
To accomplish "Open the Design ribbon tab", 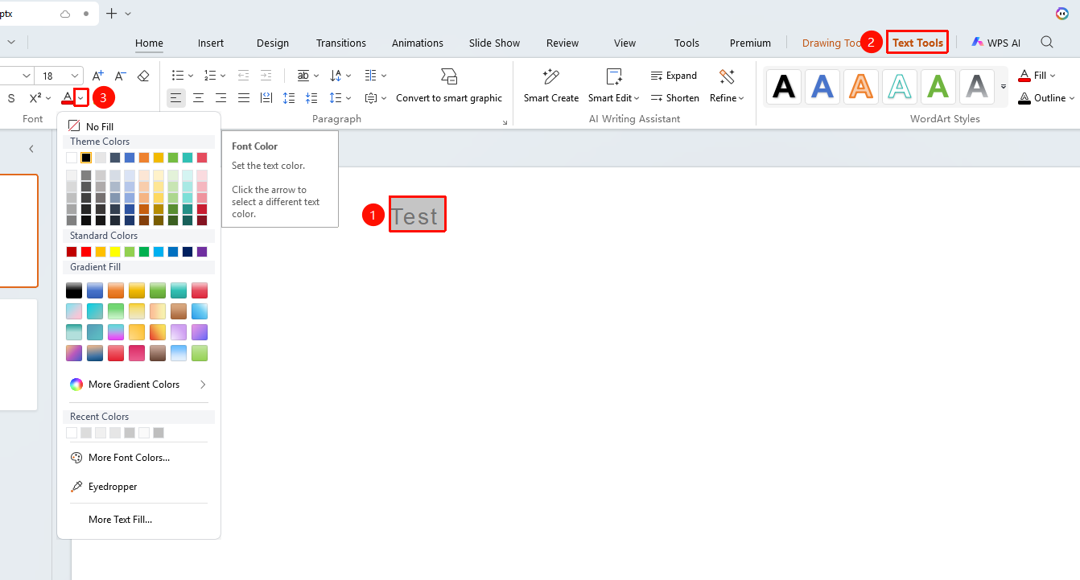I will click(273, 43).
